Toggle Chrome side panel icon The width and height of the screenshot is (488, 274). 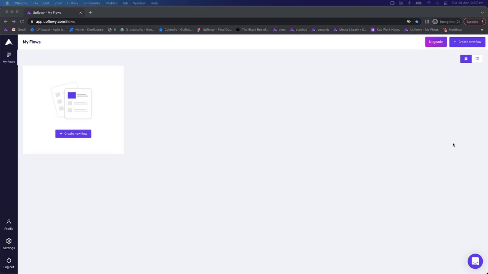427,22
